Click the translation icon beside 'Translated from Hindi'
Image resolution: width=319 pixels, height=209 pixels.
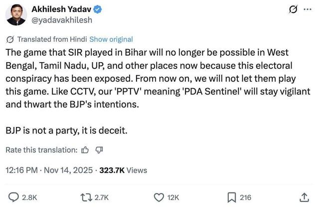(10, 39)
